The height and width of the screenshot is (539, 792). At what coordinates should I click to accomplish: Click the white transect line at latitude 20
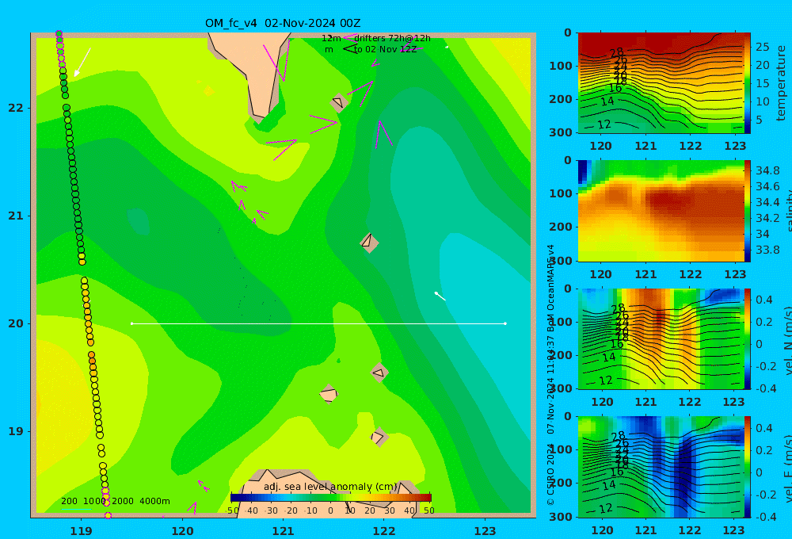click(318, 323)
